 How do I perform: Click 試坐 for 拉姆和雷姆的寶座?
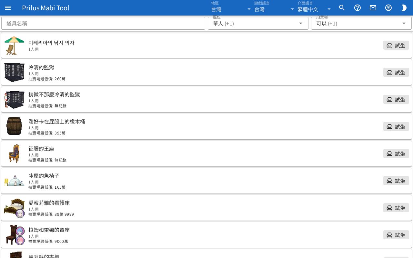396,235
